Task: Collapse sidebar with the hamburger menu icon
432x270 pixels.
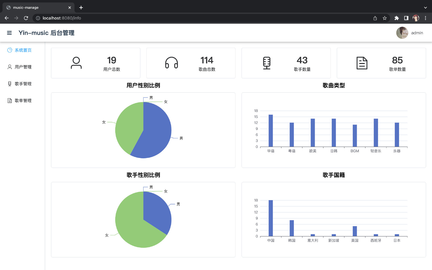Action: tap(9, 33)
